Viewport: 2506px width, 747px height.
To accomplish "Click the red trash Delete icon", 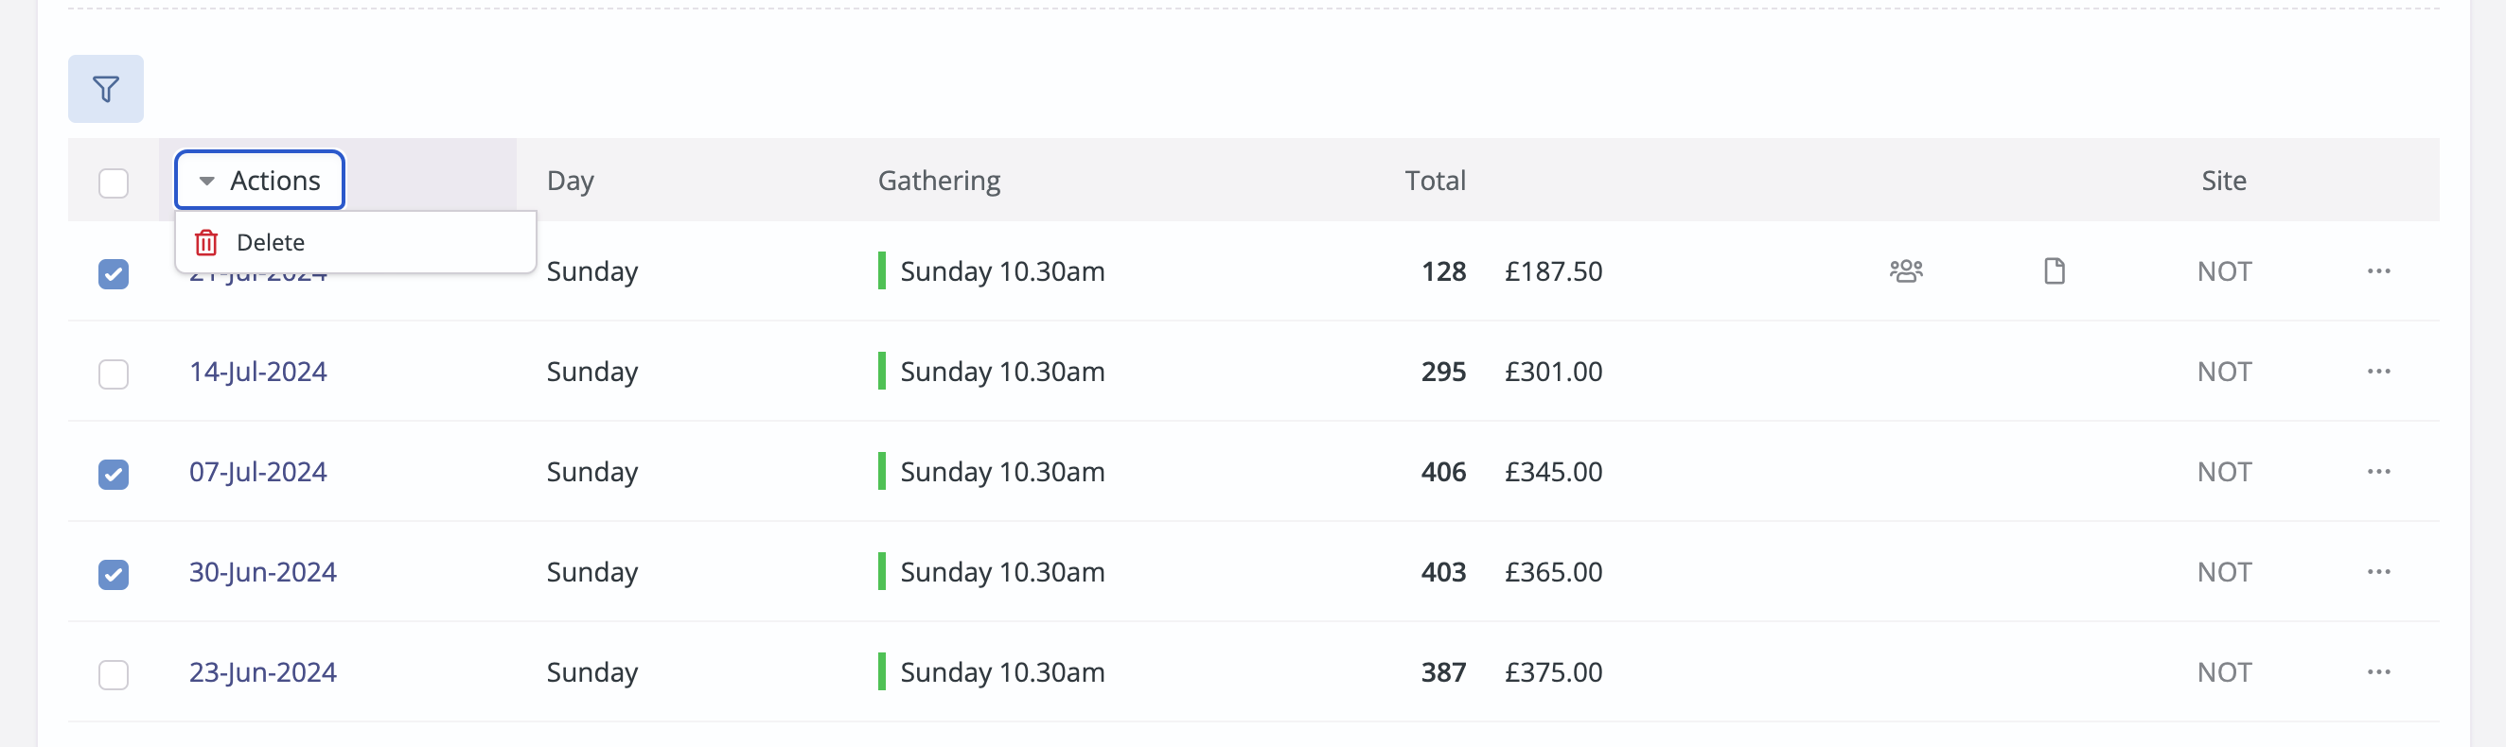I will point(206,243).
